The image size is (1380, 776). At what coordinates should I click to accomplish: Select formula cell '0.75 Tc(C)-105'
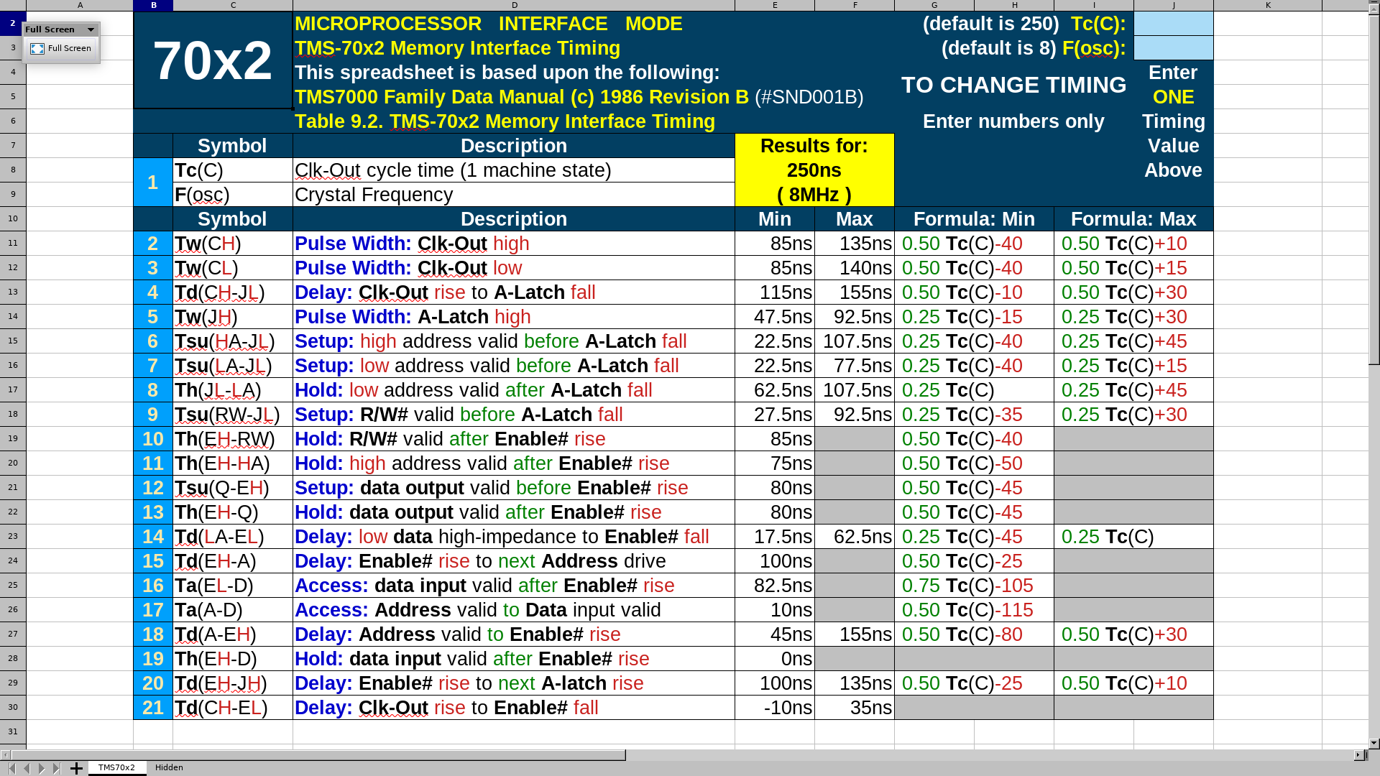[974, 586]
